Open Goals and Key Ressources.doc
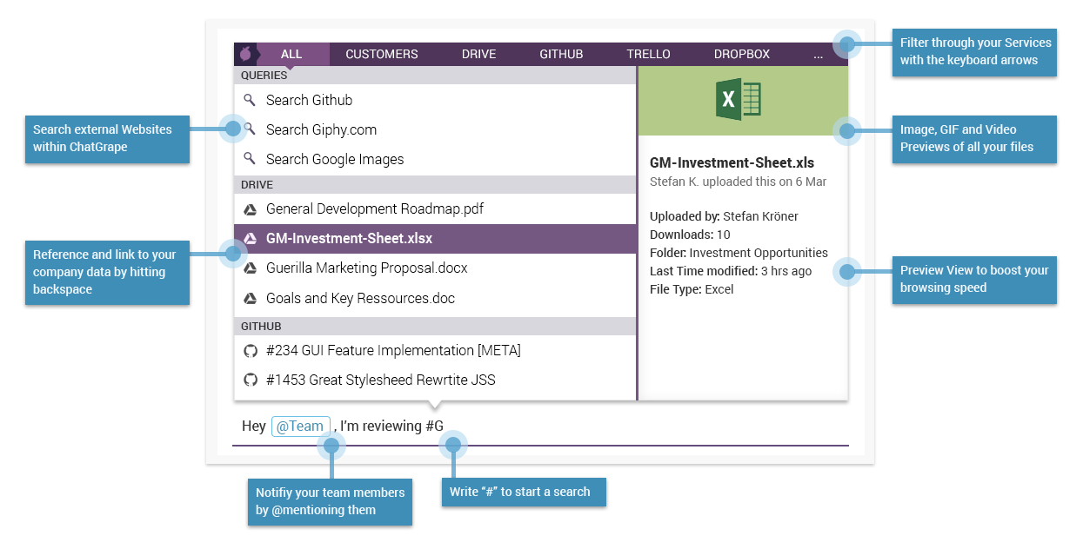This screenshot has height=549, width=1083. (360, 298)
